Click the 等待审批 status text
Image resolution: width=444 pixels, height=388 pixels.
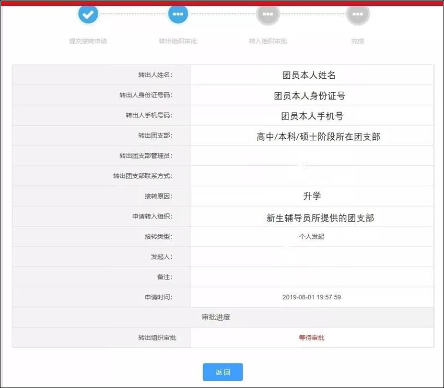click(x=311, y=338)
